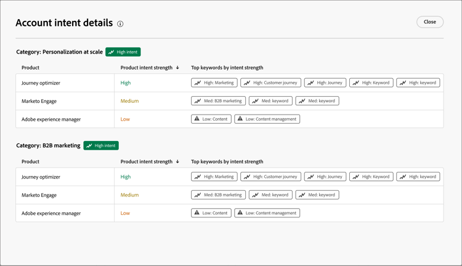Sort second table by Product intent strength arrow
Viewport: 462px width, 266px height.
[x=177, y=162]
